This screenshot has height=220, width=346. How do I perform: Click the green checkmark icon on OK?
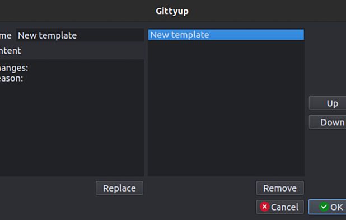click(x=324, y=207)
